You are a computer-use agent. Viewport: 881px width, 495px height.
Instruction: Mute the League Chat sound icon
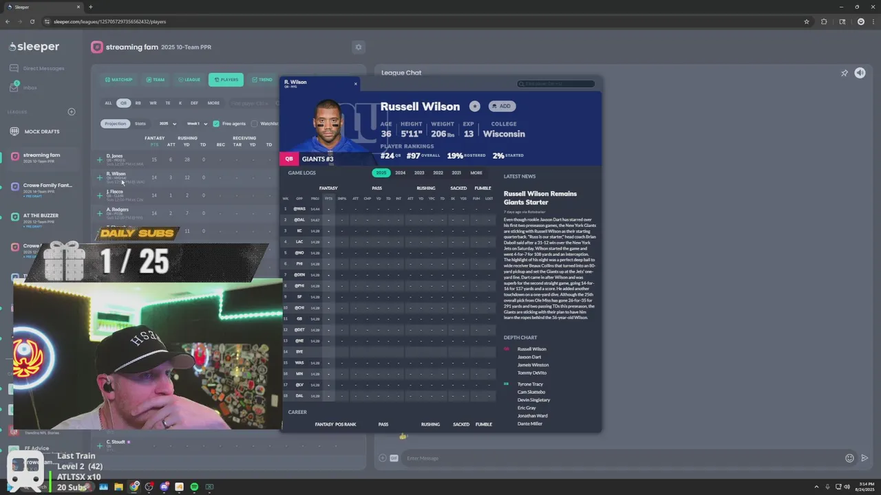(860, 73)
